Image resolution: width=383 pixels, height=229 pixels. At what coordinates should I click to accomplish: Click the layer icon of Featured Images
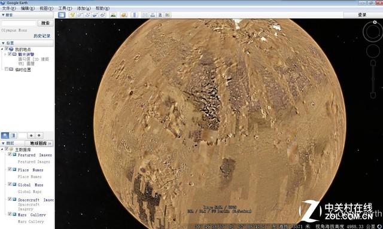click(14, 155)
